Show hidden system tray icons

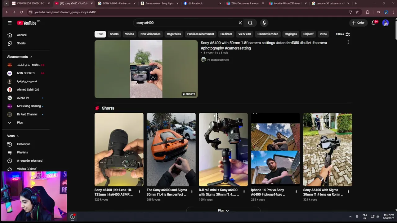coord(350,216)
